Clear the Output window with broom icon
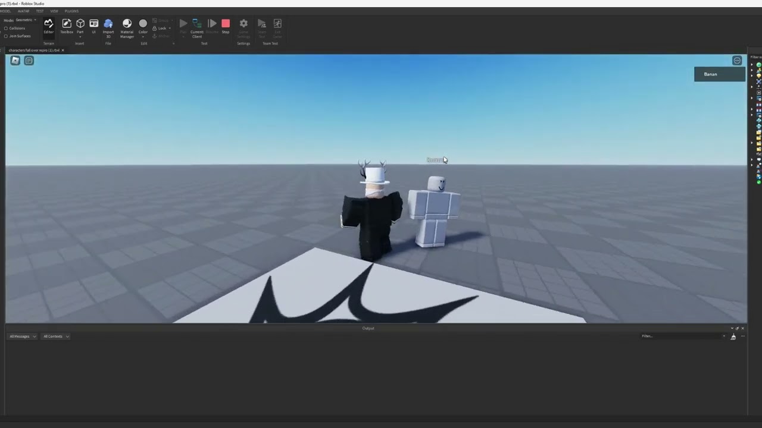The image size is (762, 428). [x=733, y=336]
